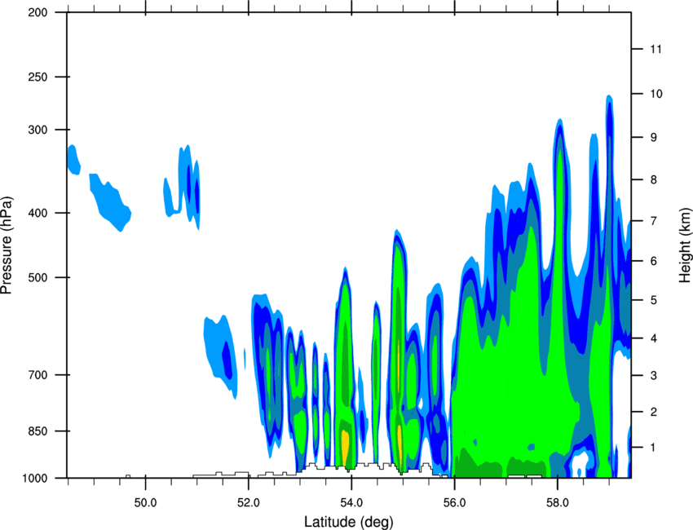Select the 400 pressure tick label
This screenshot has height=530, width=693.
38,213
